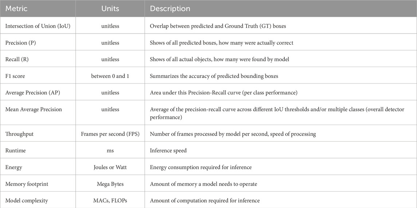Click the Mean Average Precision cell

click(x=34, y=109)
